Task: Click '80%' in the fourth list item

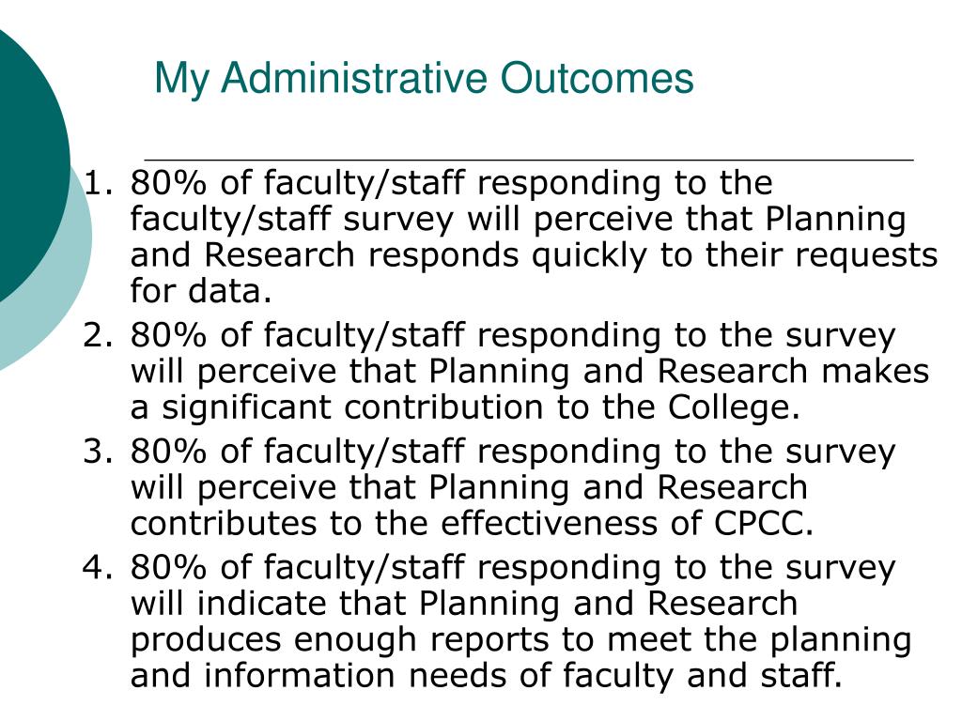Action: (168, 567)
